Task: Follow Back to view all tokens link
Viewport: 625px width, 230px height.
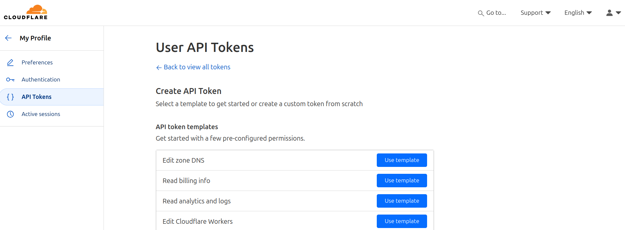Action: click(x=193, y=67)
